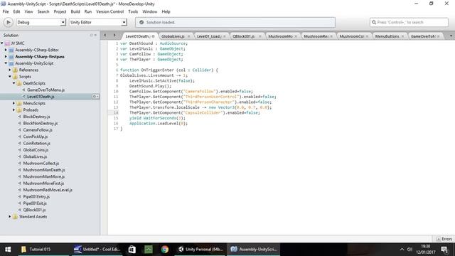Select BlockNonDestroy.js file
The image size is (455, 256).
coord(41,123)
